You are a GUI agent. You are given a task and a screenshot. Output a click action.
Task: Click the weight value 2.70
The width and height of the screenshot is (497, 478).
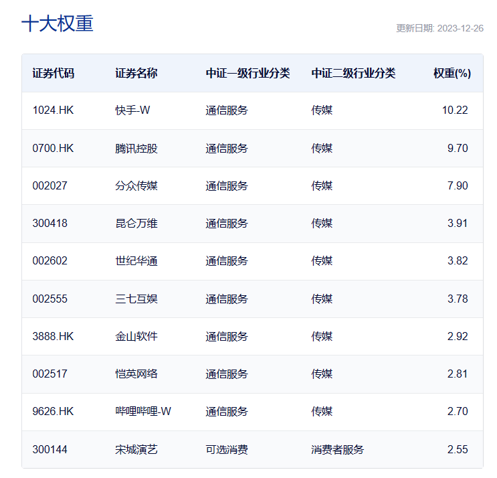(458, 412)
